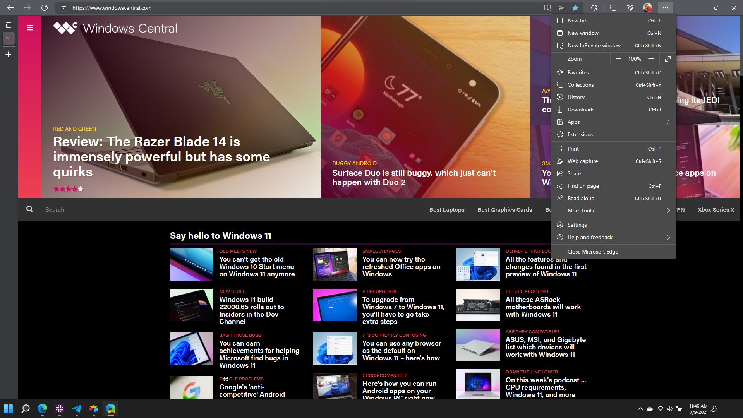Viewport: 743px width, 418px height.
Task: Open the Best Laptops link
Action: click(x=447, y=210)
